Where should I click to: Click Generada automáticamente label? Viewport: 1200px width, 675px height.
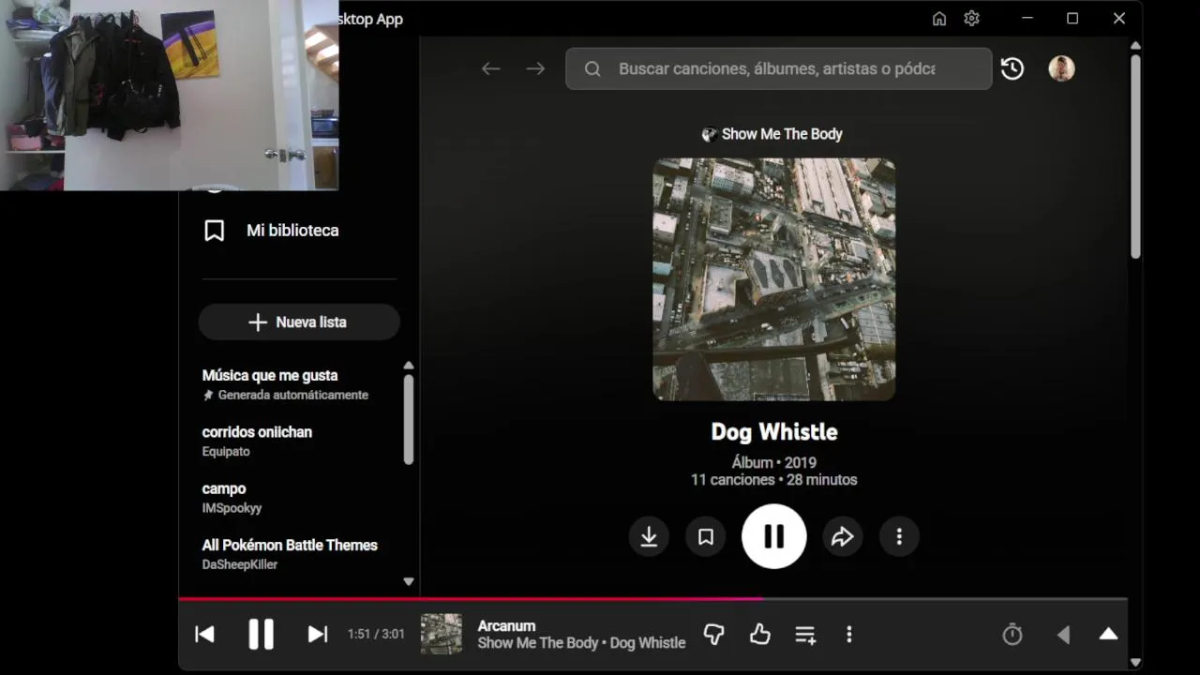click(x=292, y=396)
